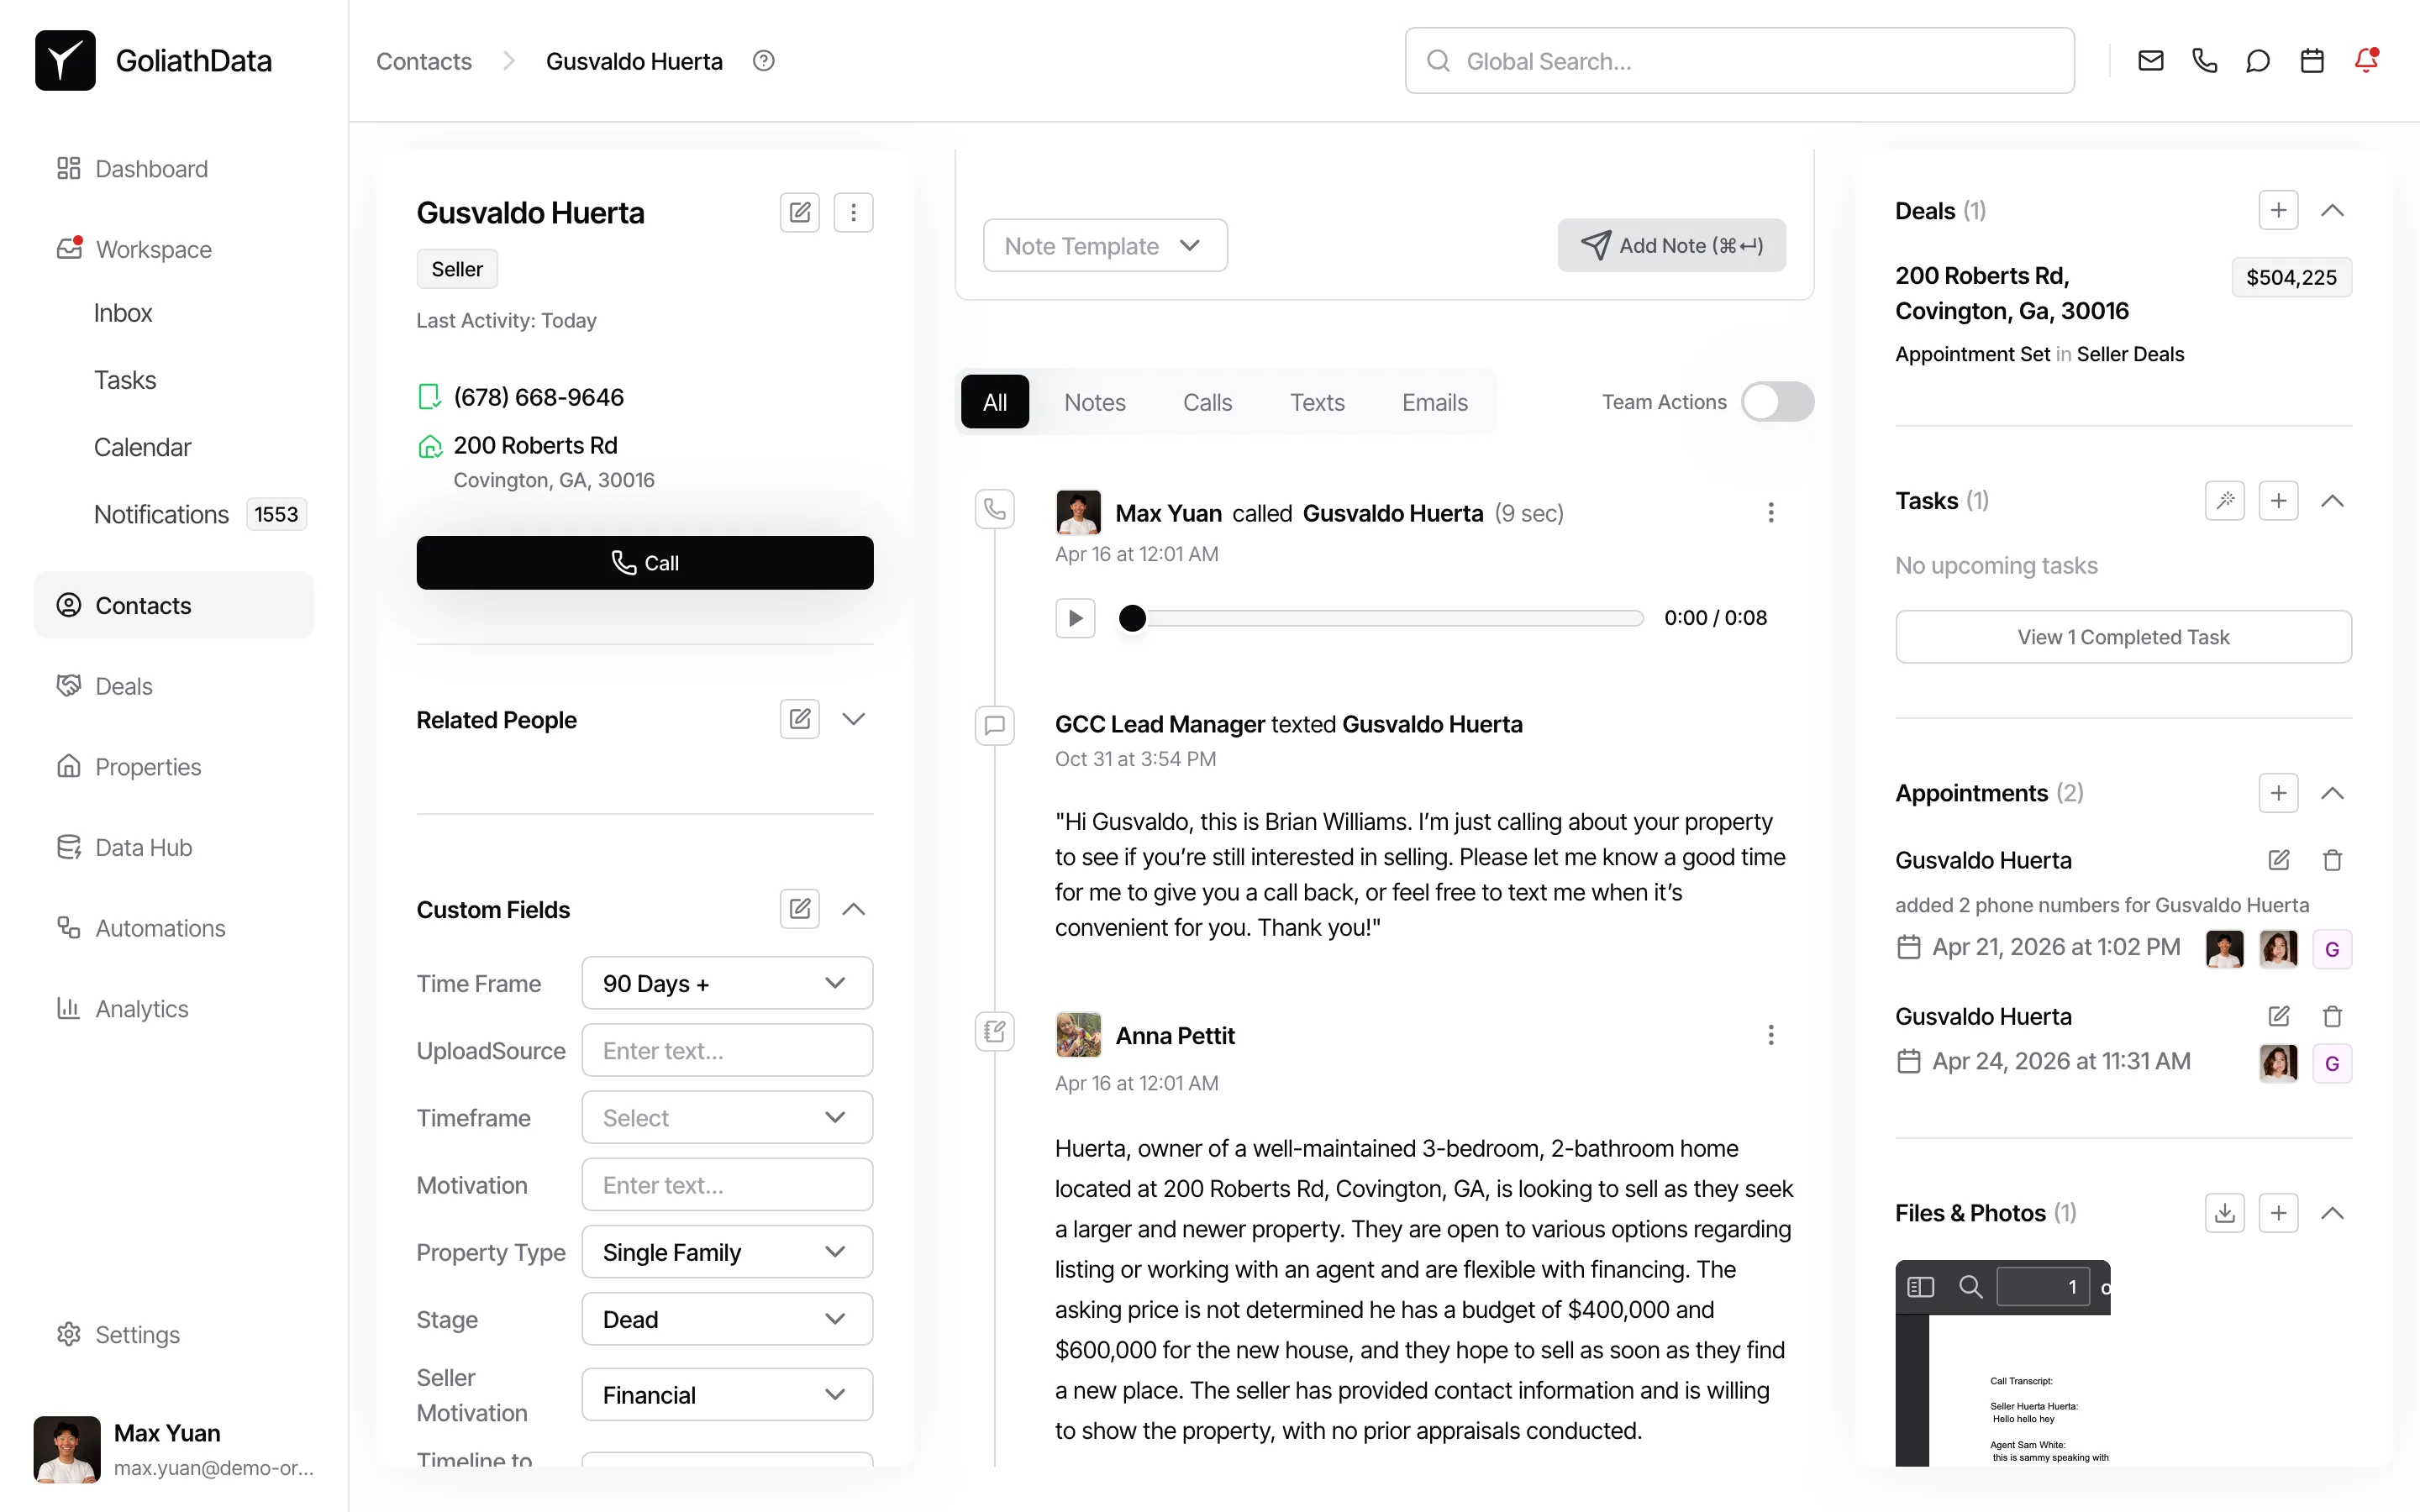Add a new deal with plus icon
The height and width of the screenshot is (1512, 2420).
point(2278,211)
